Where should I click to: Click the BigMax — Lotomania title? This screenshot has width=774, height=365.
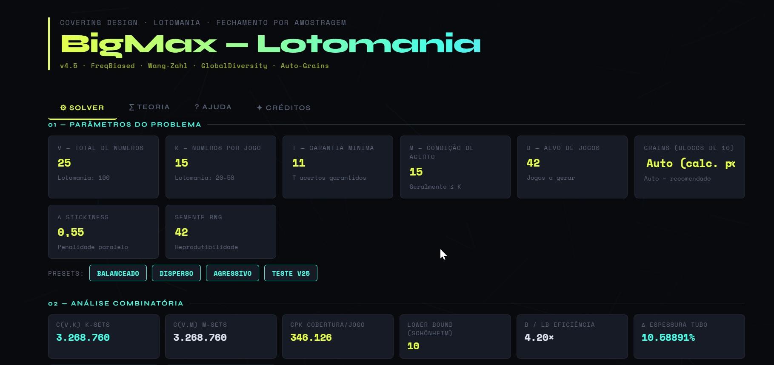pos(271,44)
